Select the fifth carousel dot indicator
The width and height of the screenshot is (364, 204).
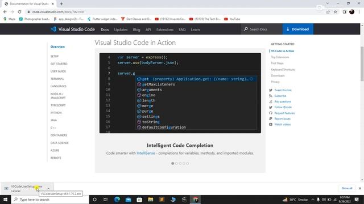click(188, 164)
